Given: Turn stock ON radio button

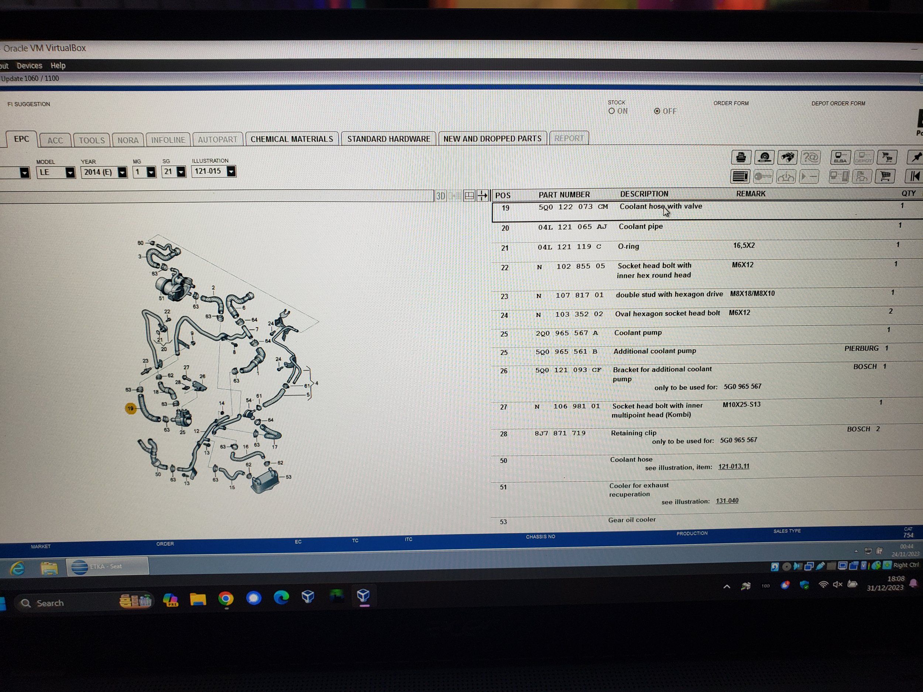Looking at the screenshot, I should [612, 111].
